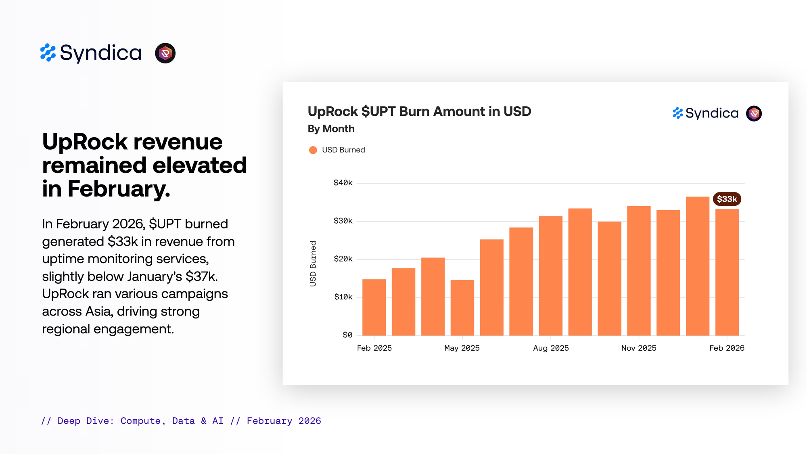807x454 pixels.
Task: Click the May 2025 bar
Action: tap(462, 308)
